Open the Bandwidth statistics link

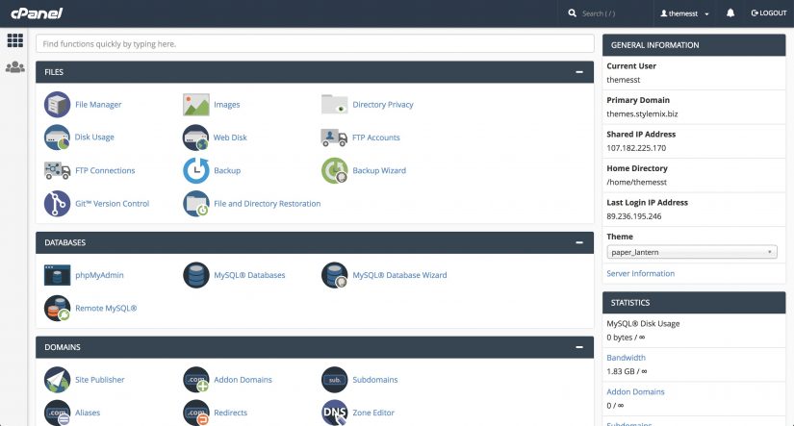coord(626,358)
